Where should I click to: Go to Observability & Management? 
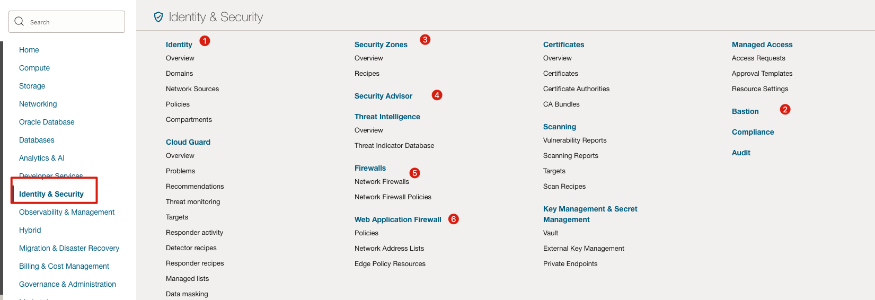tap(67, 212)
